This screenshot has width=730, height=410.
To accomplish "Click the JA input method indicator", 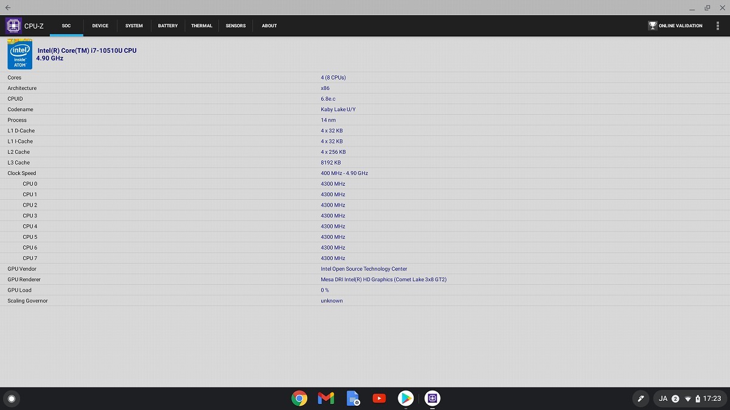I will click(x=663, y=398).
